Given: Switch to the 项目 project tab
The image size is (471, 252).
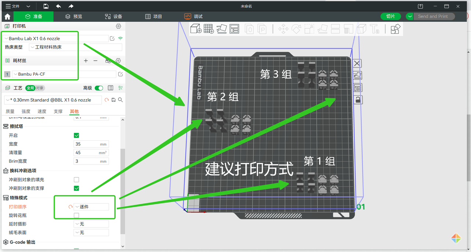Looking at the screenshot, I should tap(153, 17).
